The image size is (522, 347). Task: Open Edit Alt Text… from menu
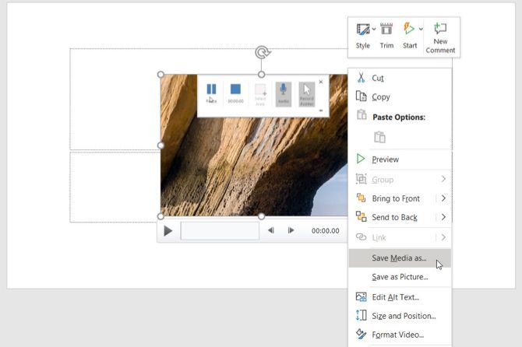tap(395, 296)
